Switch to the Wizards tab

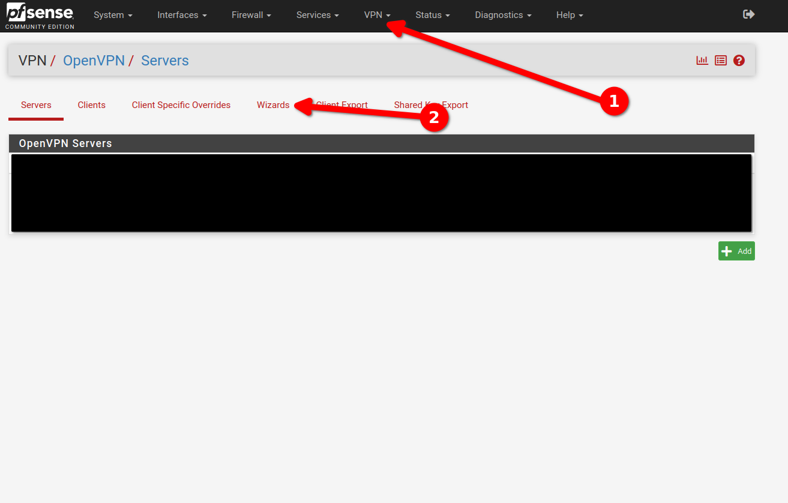[x=273, y=105]
